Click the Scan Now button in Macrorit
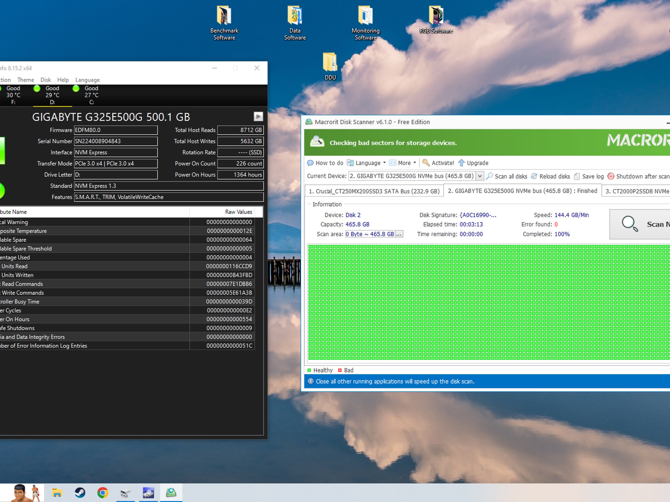The height and width of the screenshot is (502, 670). coord(640,224)
